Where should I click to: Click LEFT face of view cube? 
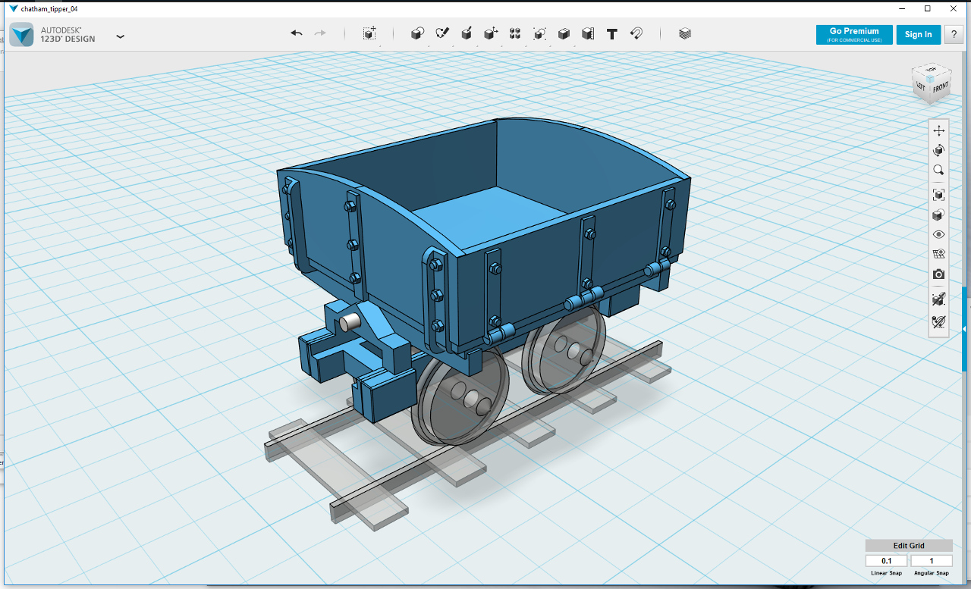point(921,85)
